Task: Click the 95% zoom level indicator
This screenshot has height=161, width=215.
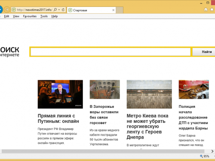Action: click(205, 156)
